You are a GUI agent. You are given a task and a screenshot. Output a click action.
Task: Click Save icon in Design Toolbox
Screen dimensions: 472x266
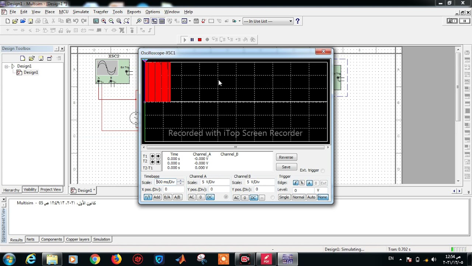[x=41, y=58]
